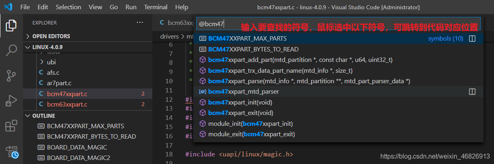
Task: Go to bcm47xxpart_init(void) symbol
Action: [338, 102]
